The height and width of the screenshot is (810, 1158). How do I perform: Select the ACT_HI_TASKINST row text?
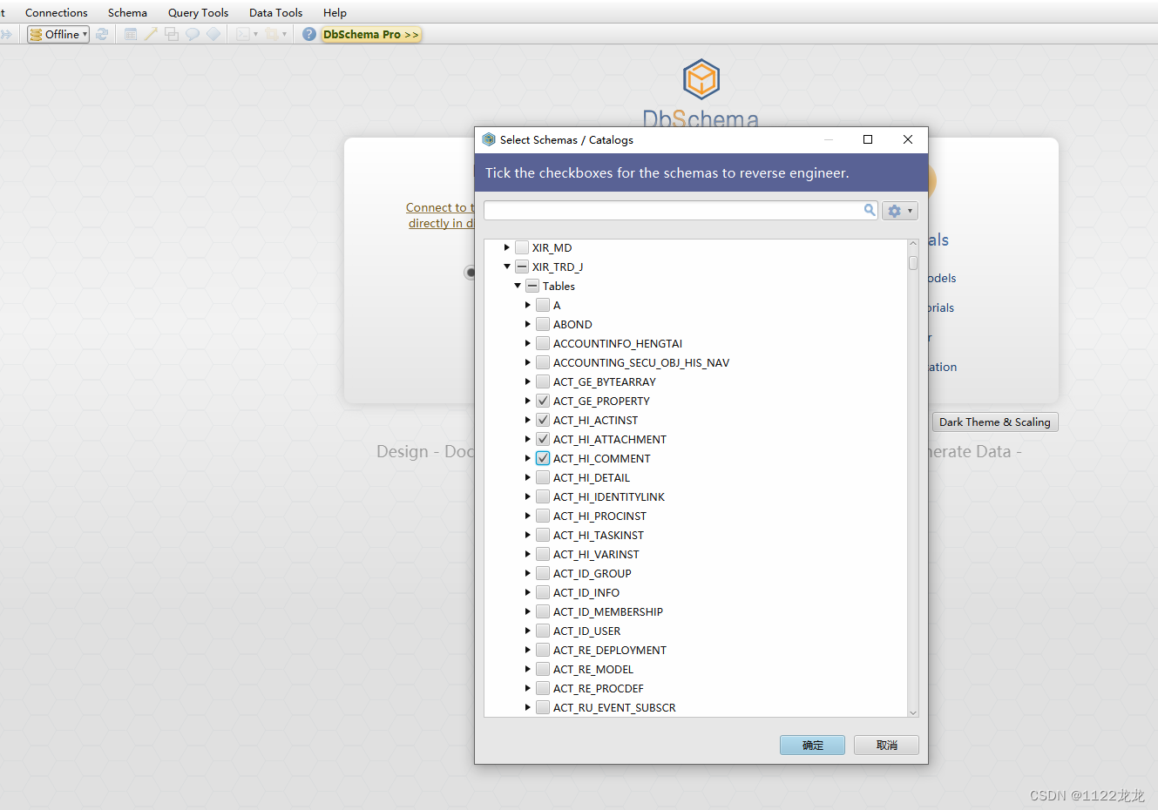pos(599,535)
